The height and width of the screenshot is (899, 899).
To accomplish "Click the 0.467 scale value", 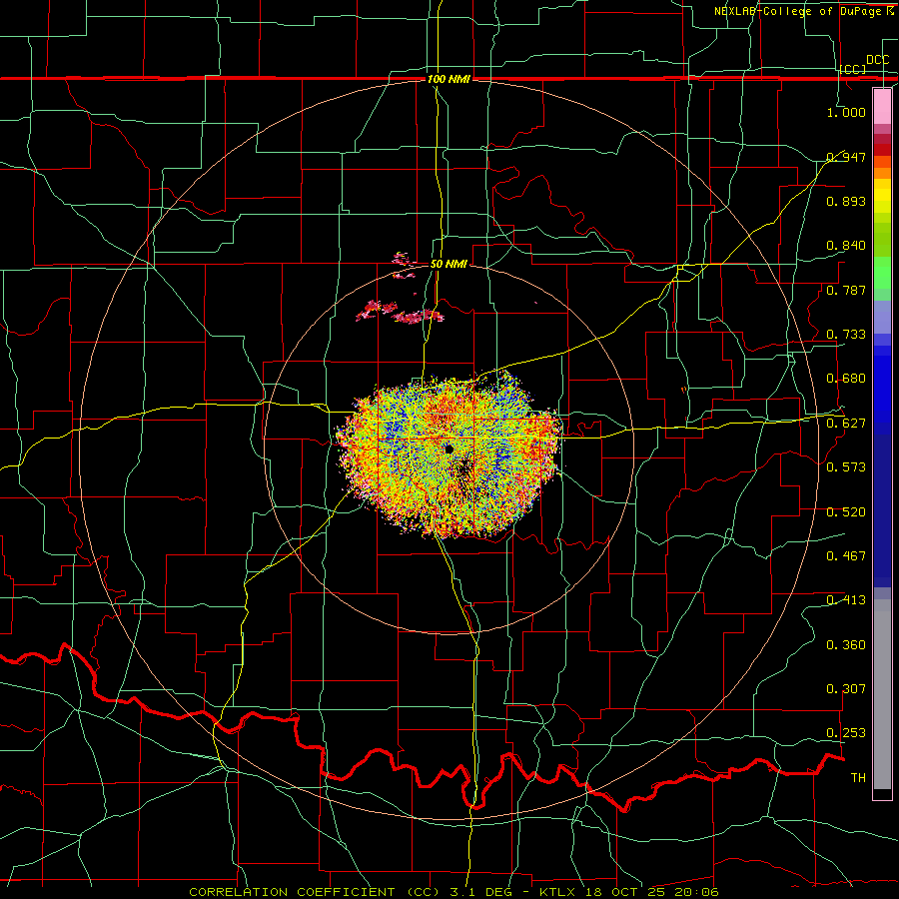I will (846, 556).
